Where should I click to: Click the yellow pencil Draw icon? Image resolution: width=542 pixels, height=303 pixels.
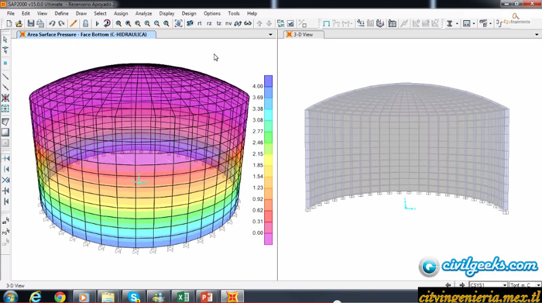74,24
